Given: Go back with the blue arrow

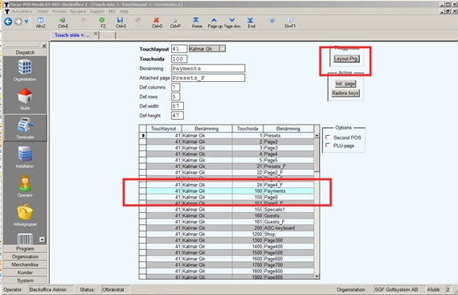Looking at the screenshot, I should 8,22.
